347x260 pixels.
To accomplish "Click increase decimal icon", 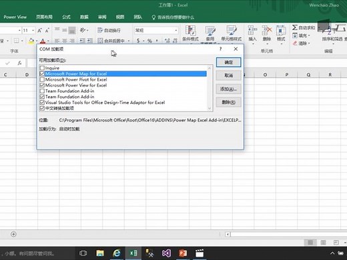I will coord(167,41).
